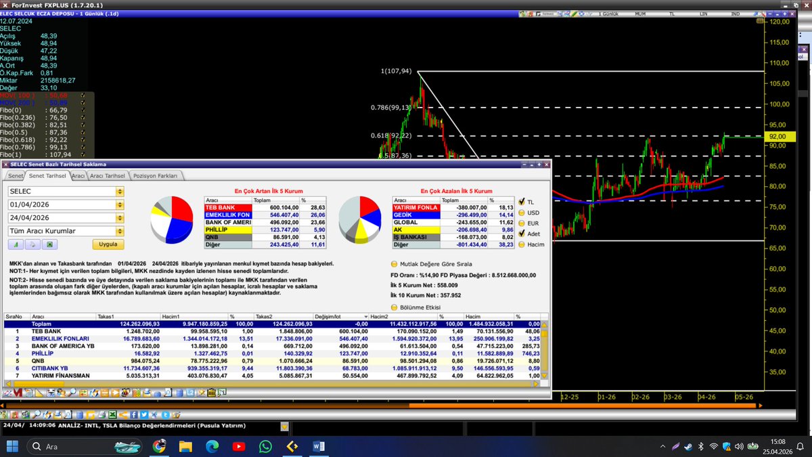Click the blue crosshair icon in chart toolbar

coord(582,14)
